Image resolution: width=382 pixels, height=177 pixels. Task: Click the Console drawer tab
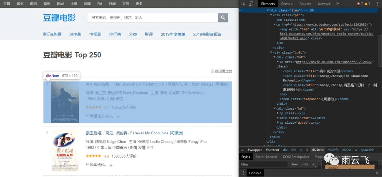255,173
